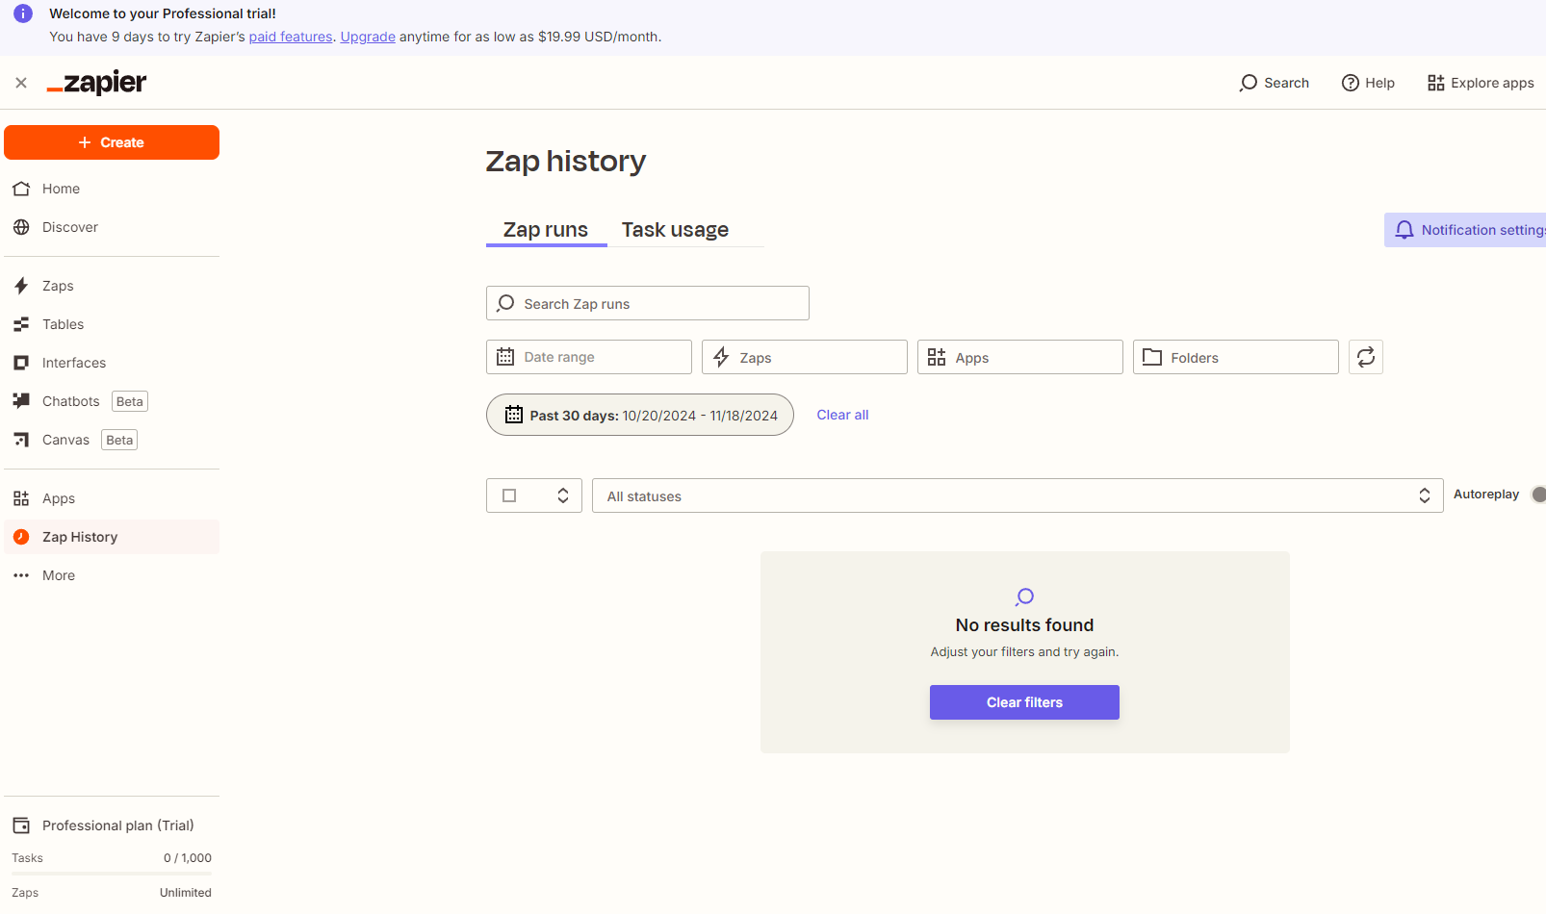Open the Date range filter dropdown
This screenshot has width=1546, height=914.
[589, 357]
